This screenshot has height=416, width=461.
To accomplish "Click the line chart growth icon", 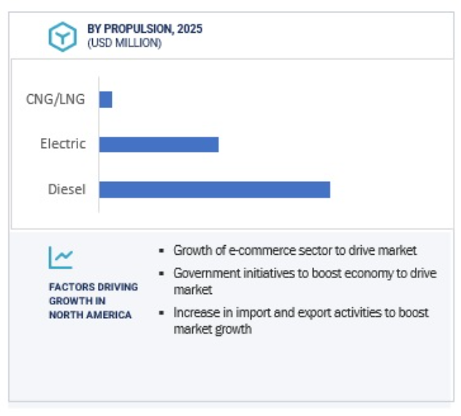I will (61, 258).
